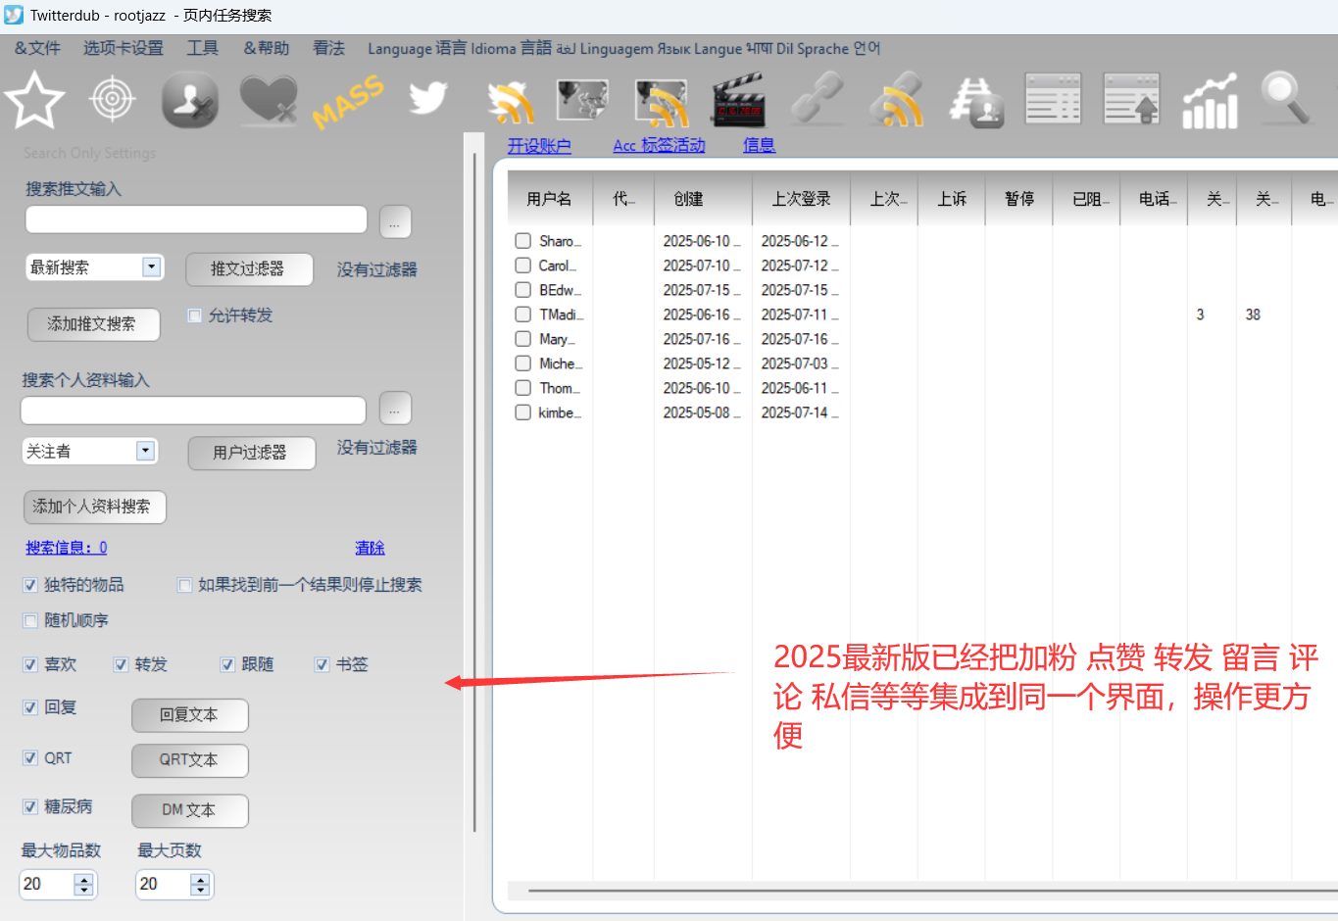Image resolution: width=1338 pixels, height=921 pixels.
Task: Select the star favorites toolbar icon
Action: click(34, 99)
